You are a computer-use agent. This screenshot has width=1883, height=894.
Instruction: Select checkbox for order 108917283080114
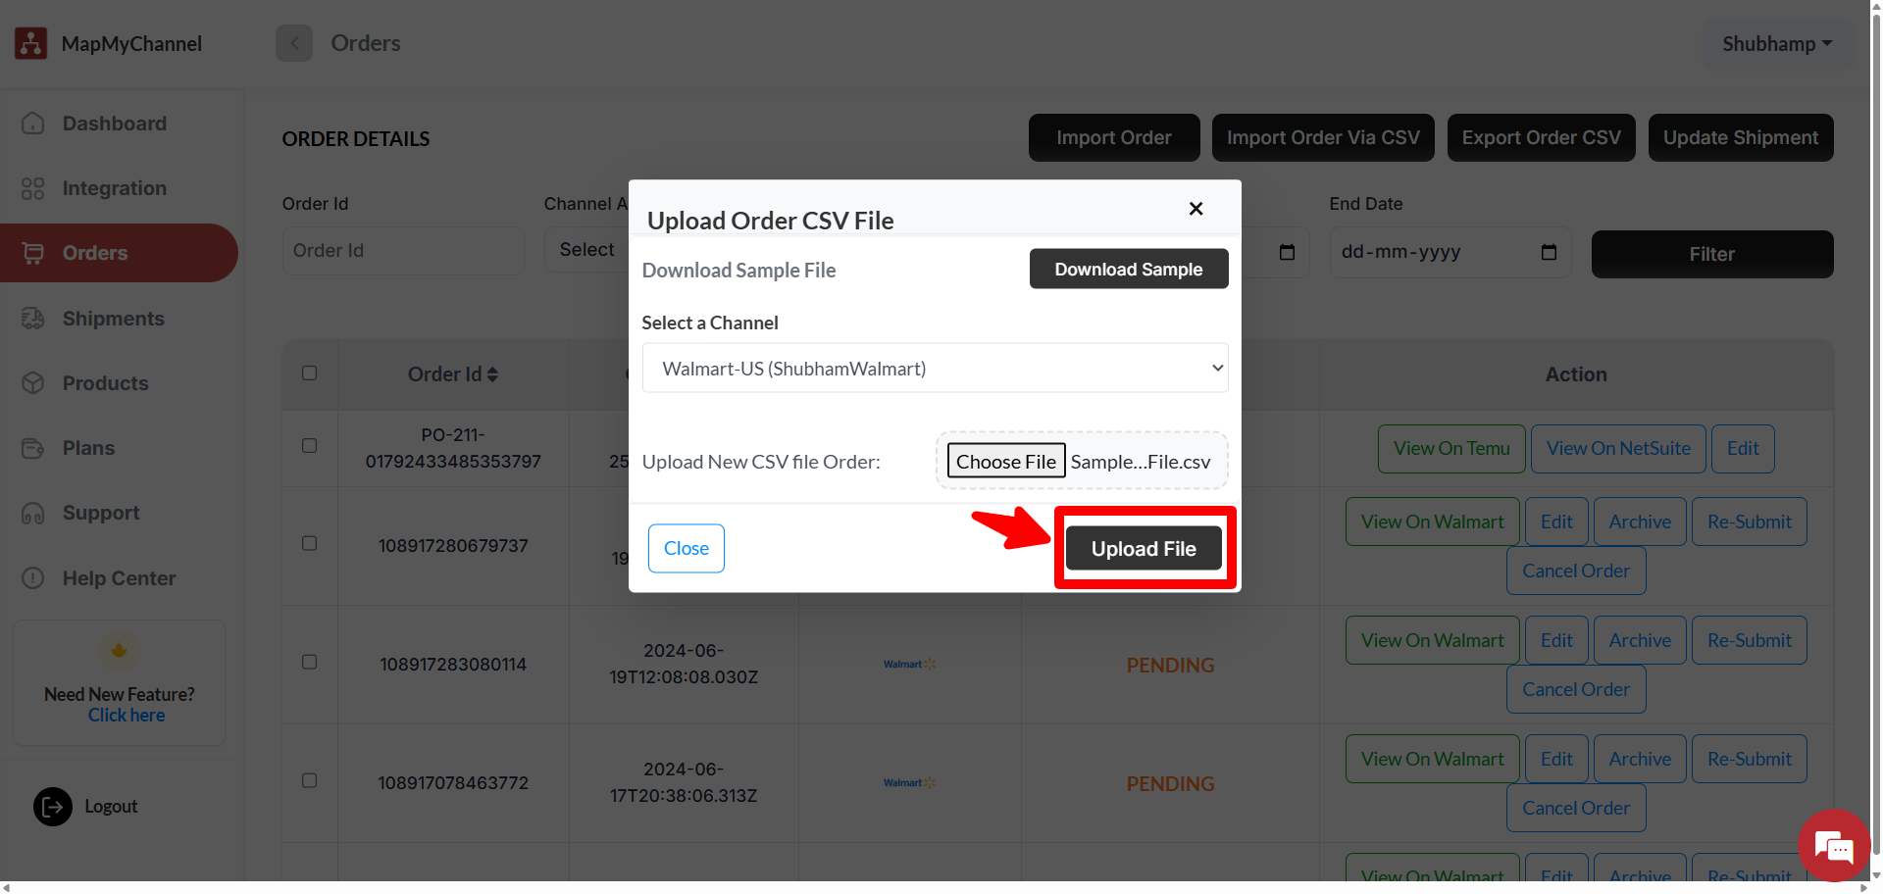[x=310, y=663]
